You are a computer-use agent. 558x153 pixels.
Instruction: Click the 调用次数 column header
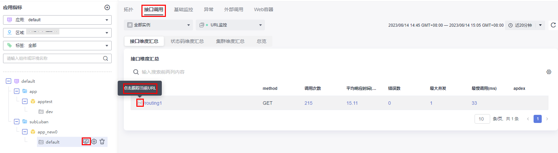[313, 88]
